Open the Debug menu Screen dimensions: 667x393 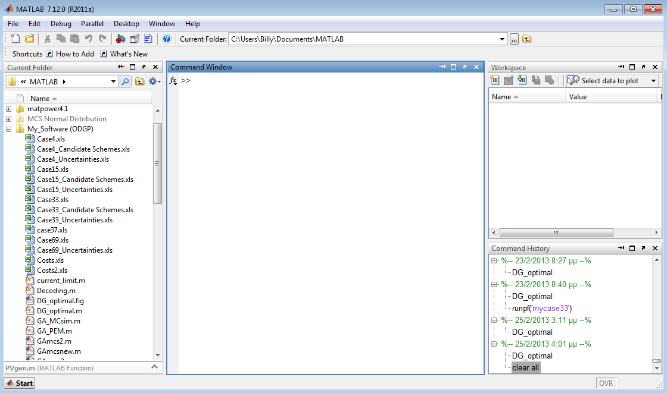coord(61,24)
